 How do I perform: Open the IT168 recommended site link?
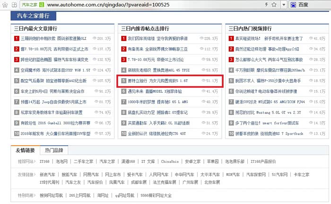click(x=44, y=161)
